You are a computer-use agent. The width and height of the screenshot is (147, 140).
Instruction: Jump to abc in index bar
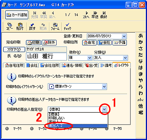pos(140,100)
